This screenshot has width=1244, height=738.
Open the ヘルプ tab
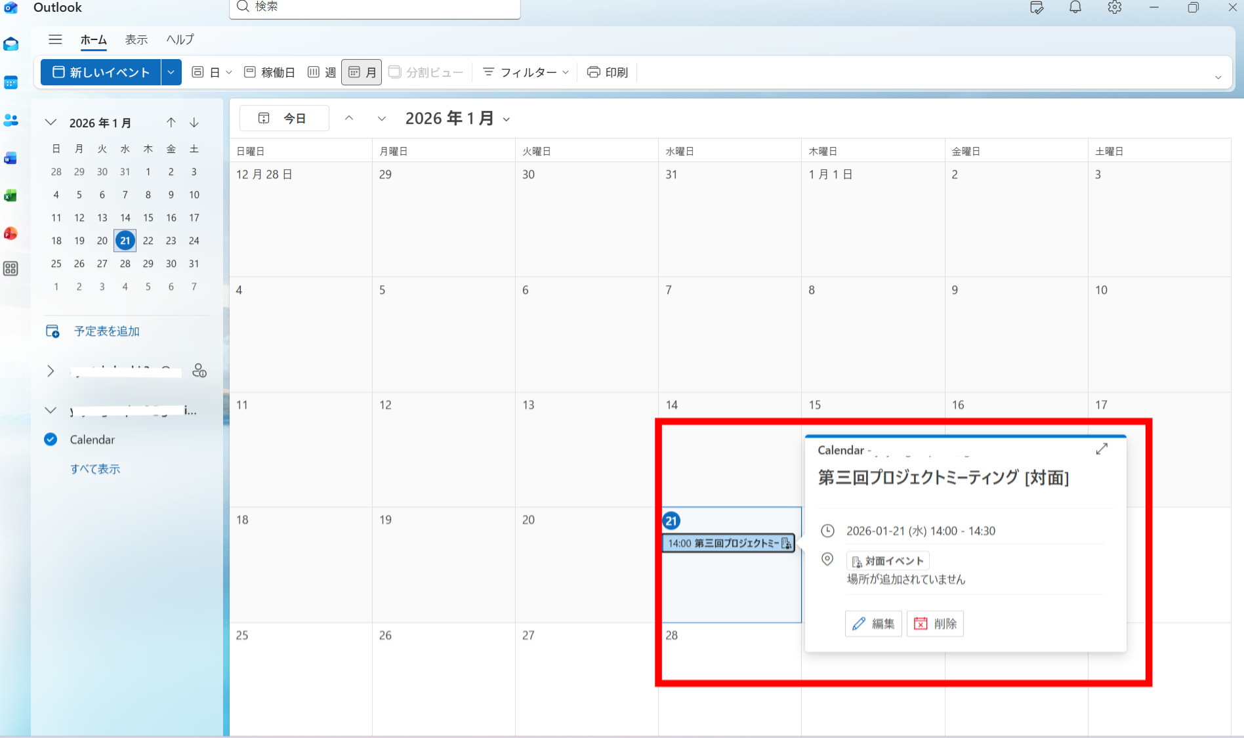180,40
